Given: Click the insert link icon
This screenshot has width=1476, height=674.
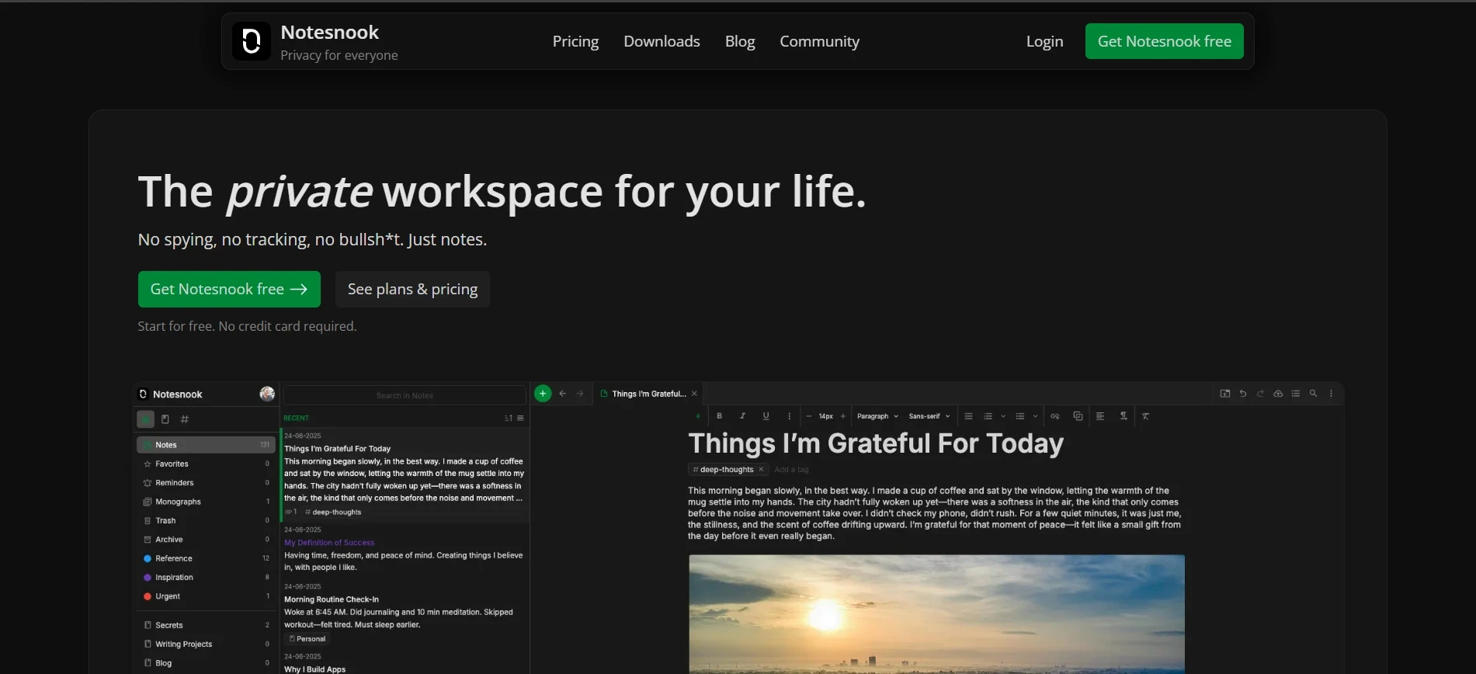Looking at the screenshot, I should (x=1054, y=416).
